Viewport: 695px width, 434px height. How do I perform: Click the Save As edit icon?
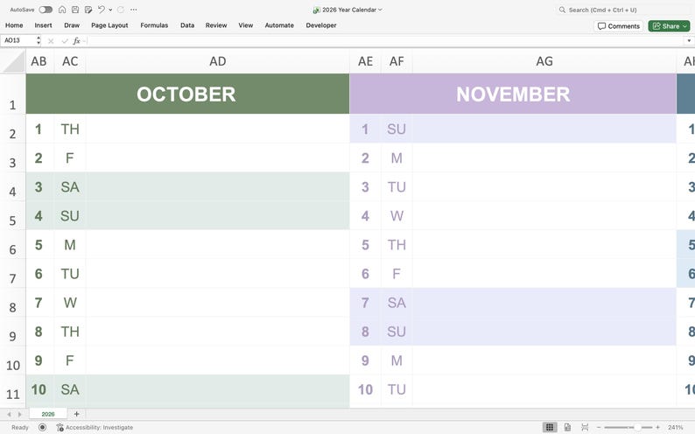(x=88, y=10)
